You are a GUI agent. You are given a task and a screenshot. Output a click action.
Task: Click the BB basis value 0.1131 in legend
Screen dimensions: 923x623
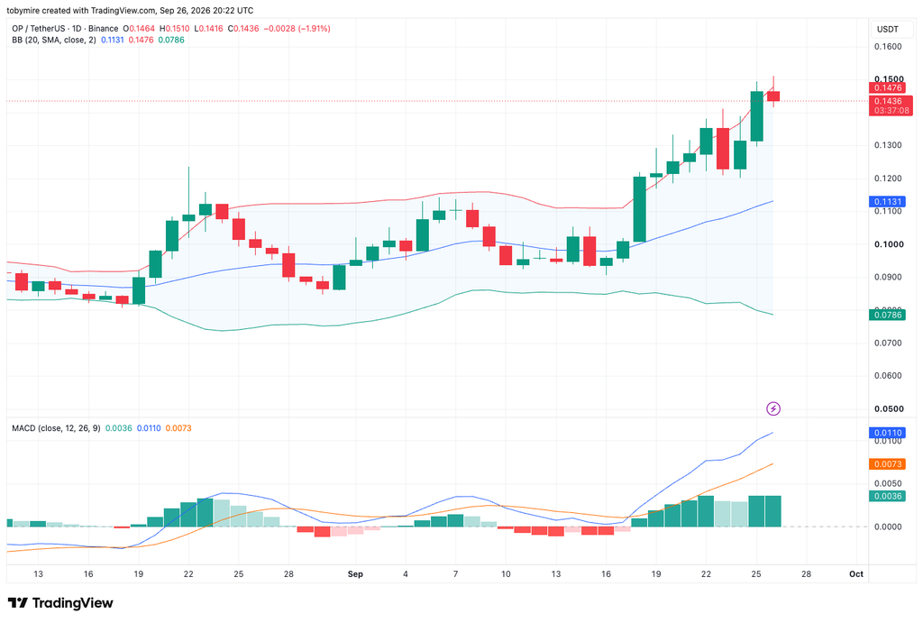pos(113,40)
